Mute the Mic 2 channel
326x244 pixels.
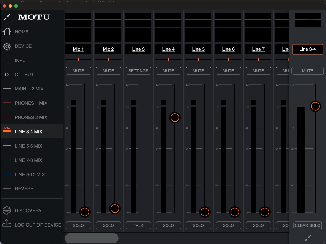(x=108, y=71)
